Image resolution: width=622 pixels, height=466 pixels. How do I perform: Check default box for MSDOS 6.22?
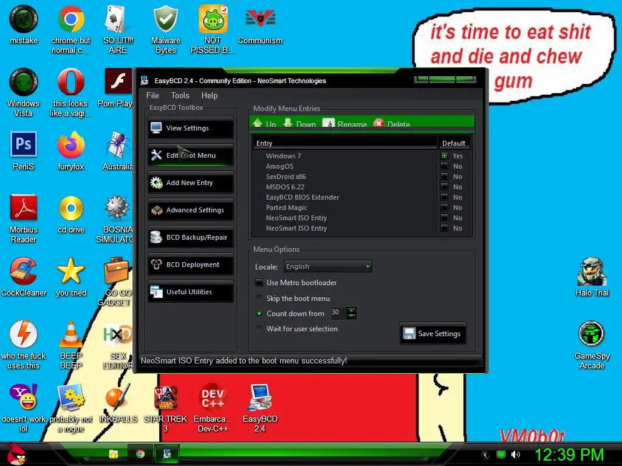(444, 187)
